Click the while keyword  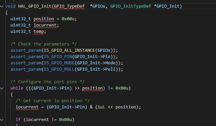(17, 88)
